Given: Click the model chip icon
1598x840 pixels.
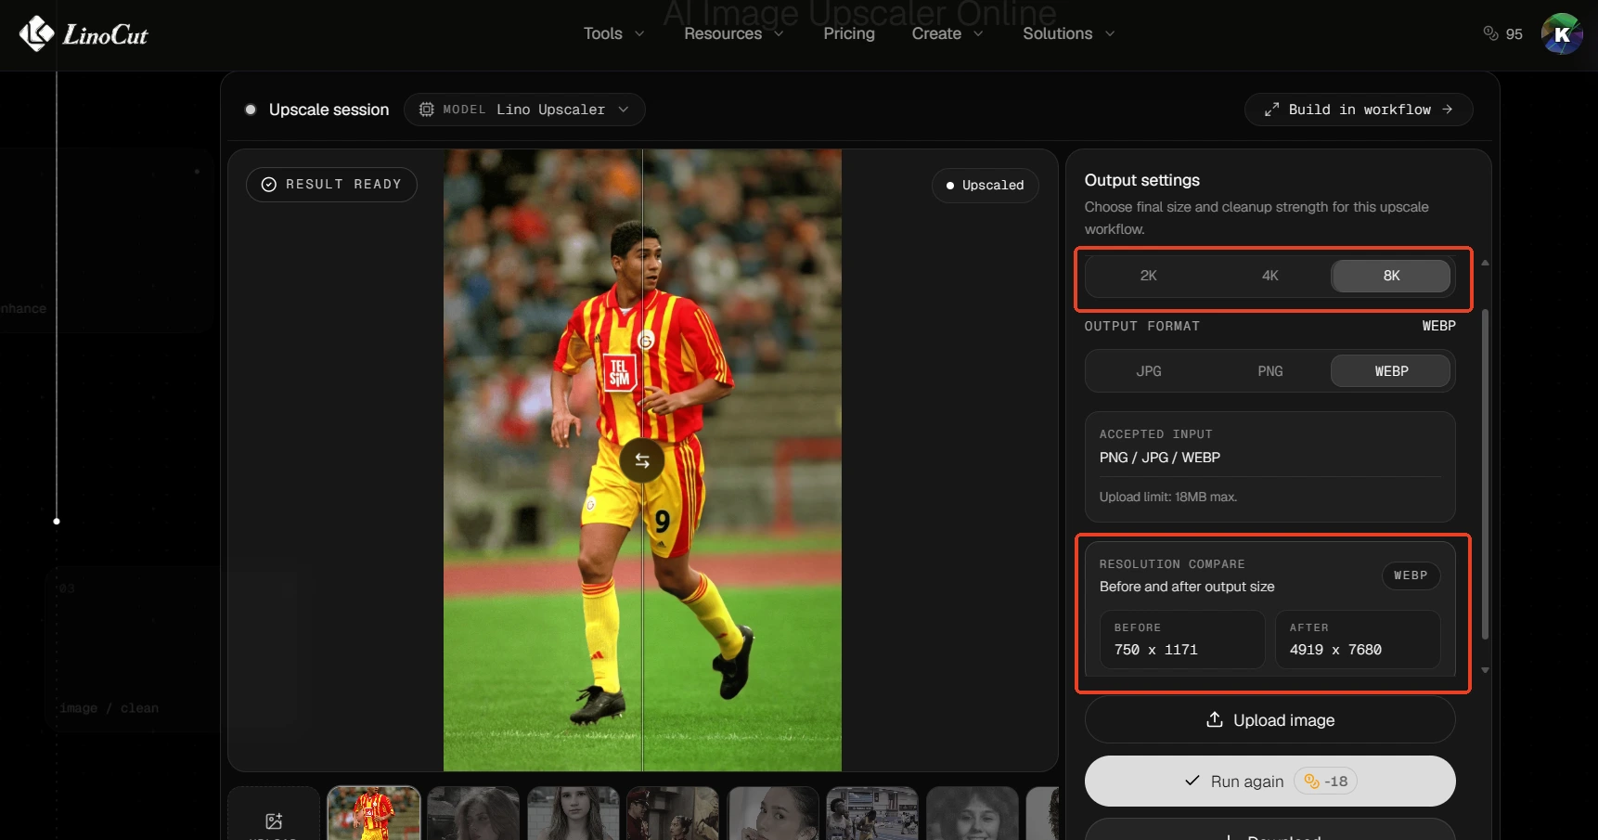Looking at the screenshot, I should (x=426, y=110).
